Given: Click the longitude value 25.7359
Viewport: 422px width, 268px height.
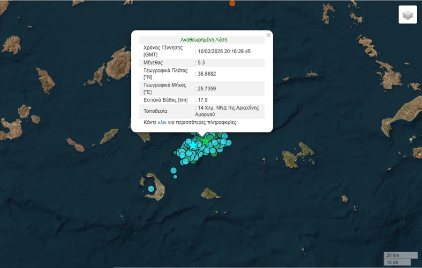Looking at the screenshot, I should [x=207, y=88].
